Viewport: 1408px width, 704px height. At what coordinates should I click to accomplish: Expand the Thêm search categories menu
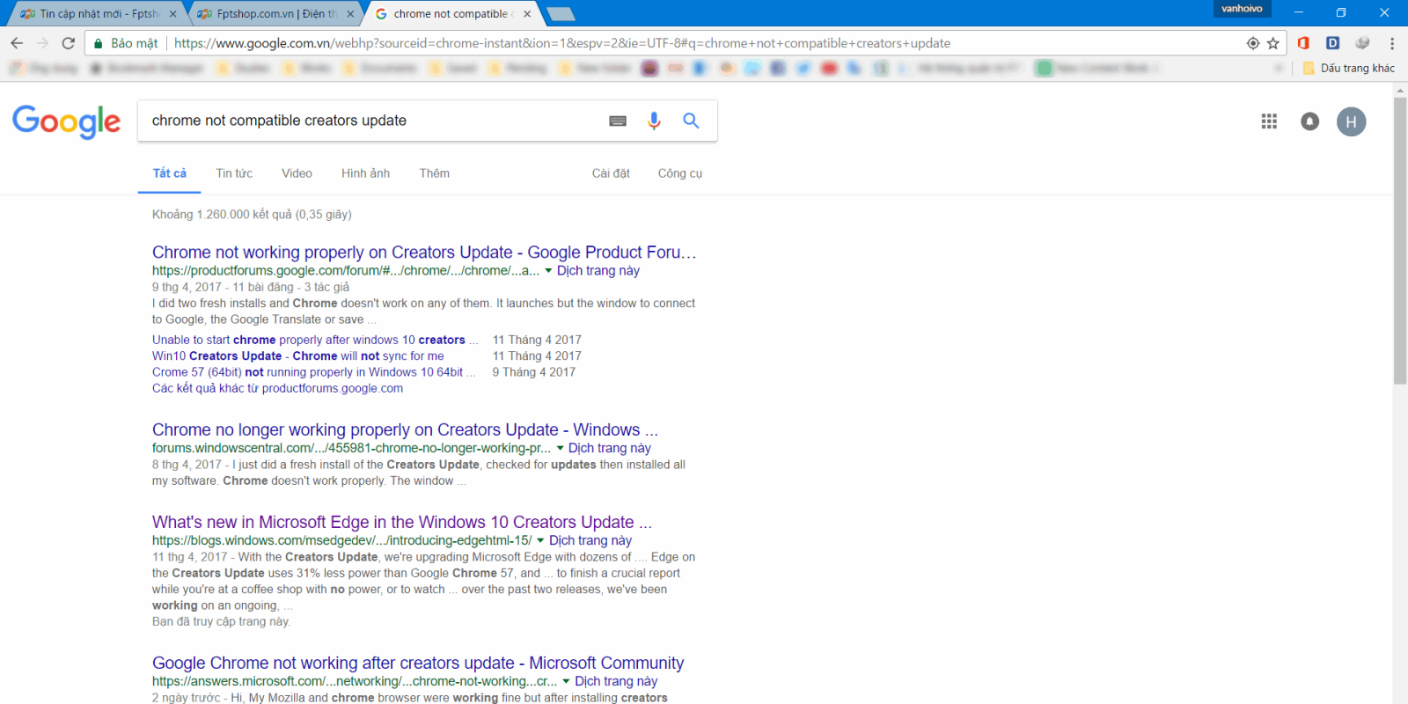435,173
